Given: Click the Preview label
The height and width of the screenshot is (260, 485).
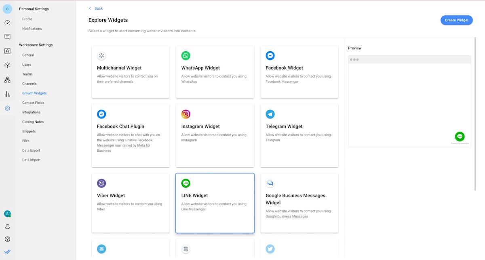Looking at the screenshot, I should 354,48.
